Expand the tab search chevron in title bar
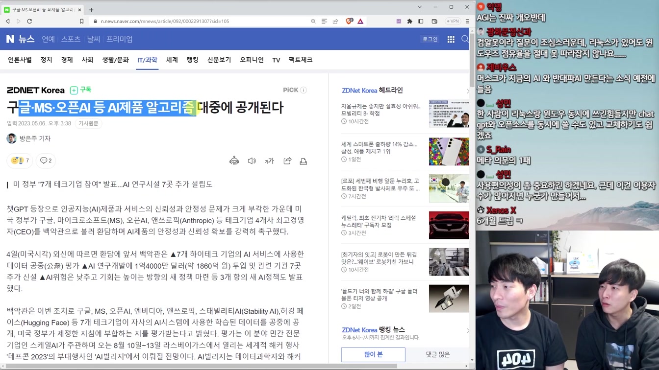This screenshot has height=370, width=659. point(420,7)
